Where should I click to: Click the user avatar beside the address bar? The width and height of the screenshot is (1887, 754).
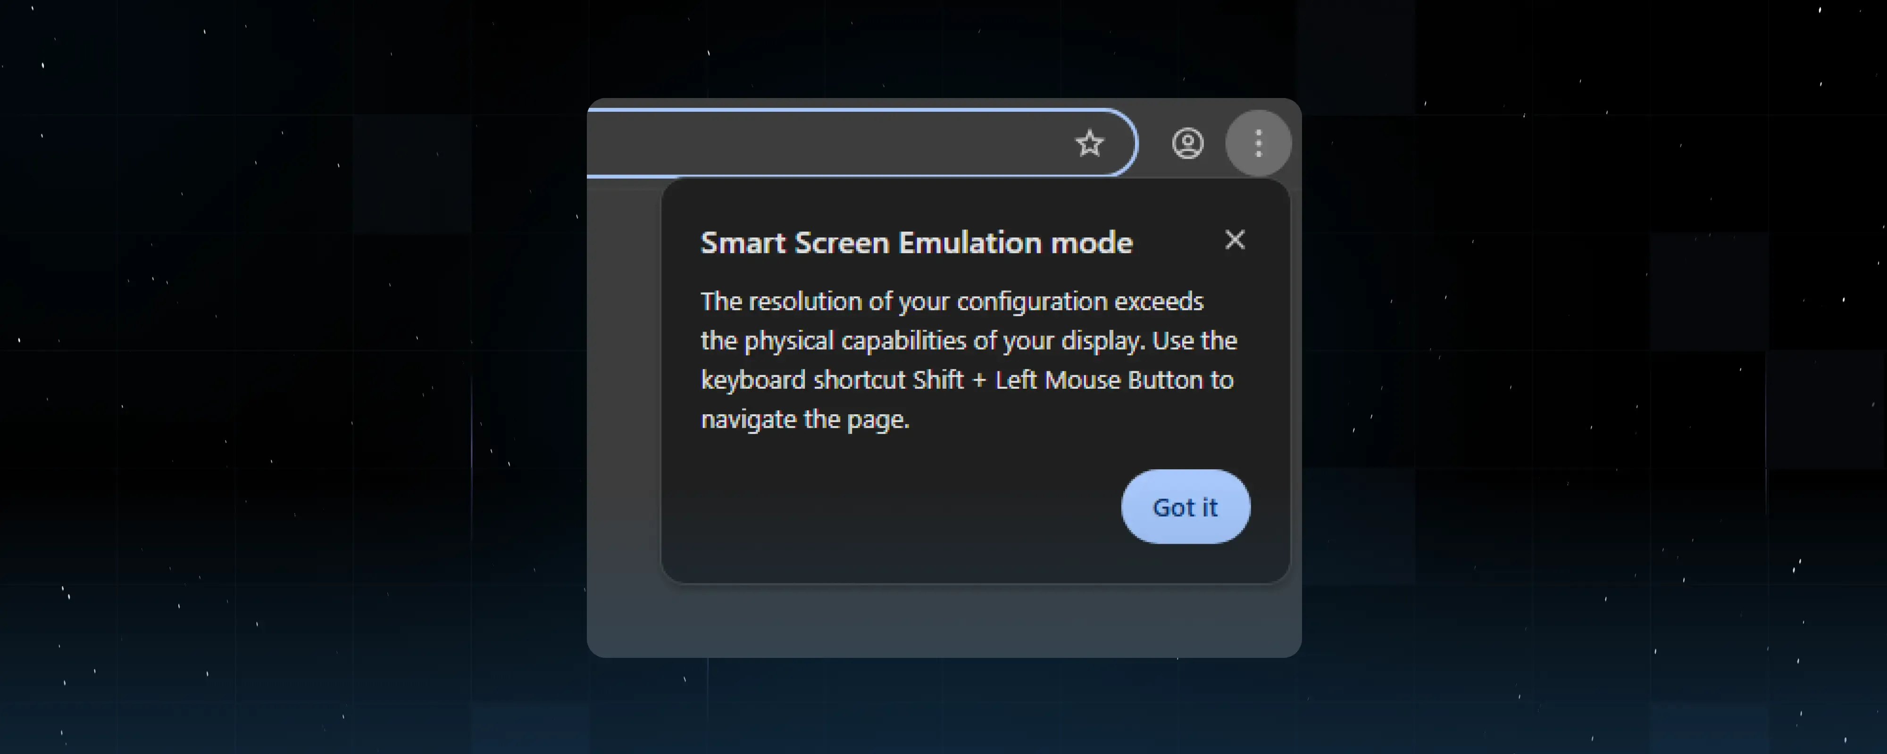(x=1187, y=143)
